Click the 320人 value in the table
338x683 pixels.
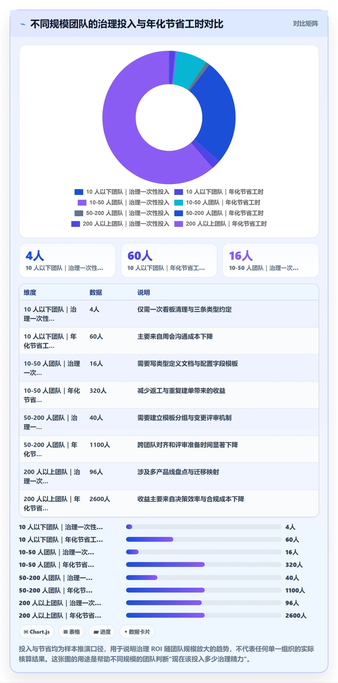pyautogui.click(x=98, y=391)
